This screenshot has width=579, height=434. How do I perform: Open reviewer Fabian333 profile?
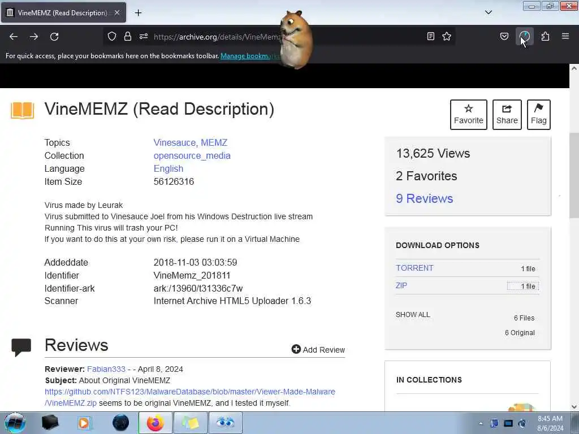106,369
